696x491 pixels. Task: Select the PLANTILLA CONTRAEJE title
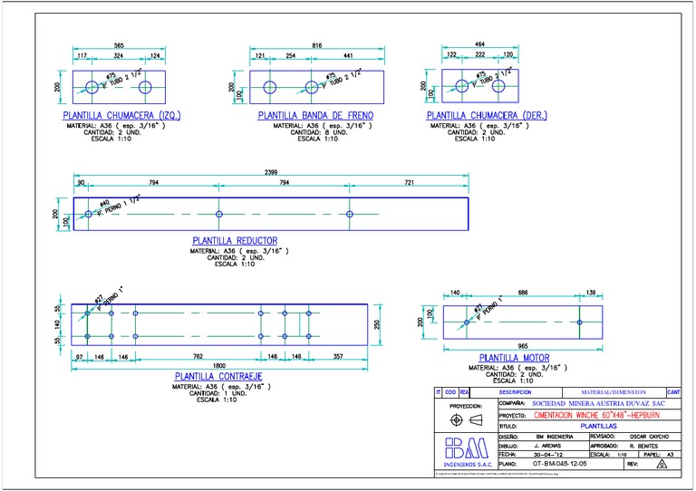pos(218,377)
